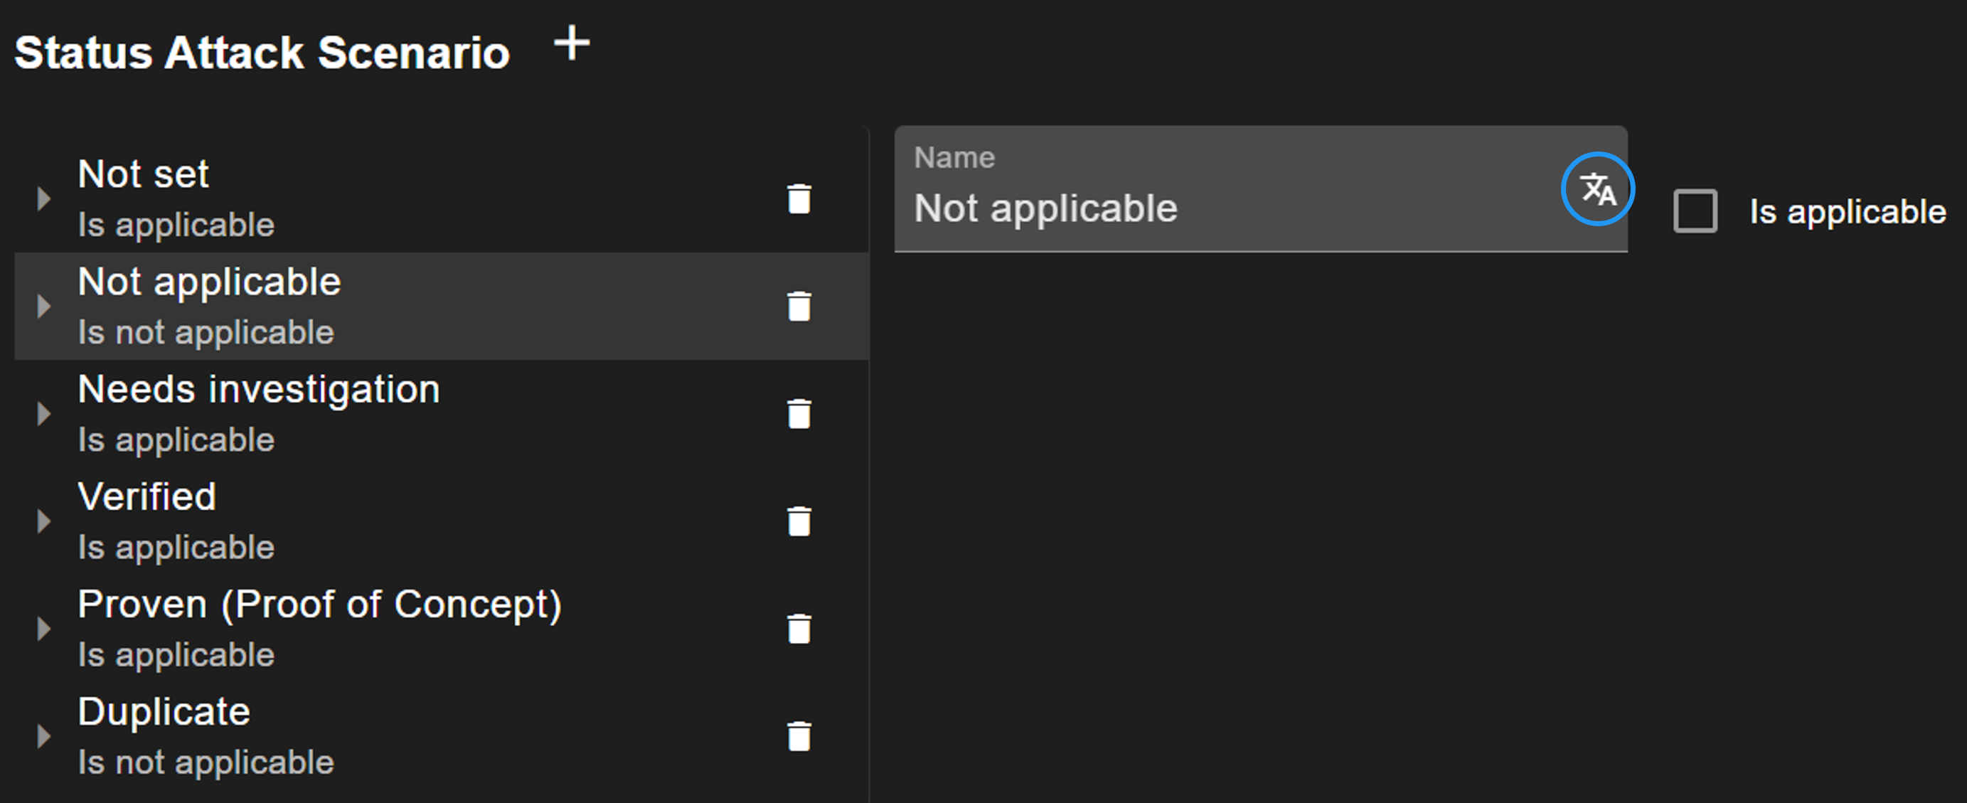This screenshot has height=803, width=1967.
Task: Click the Name text input field
Action: click(x=1222, y=208)
